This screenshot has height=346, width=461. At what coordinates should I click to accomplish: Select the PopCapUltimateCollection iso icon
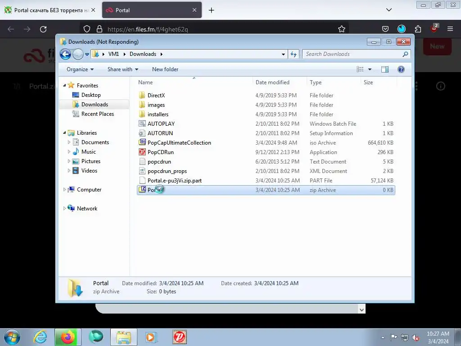pyautogui.click(x=142, y=142)
